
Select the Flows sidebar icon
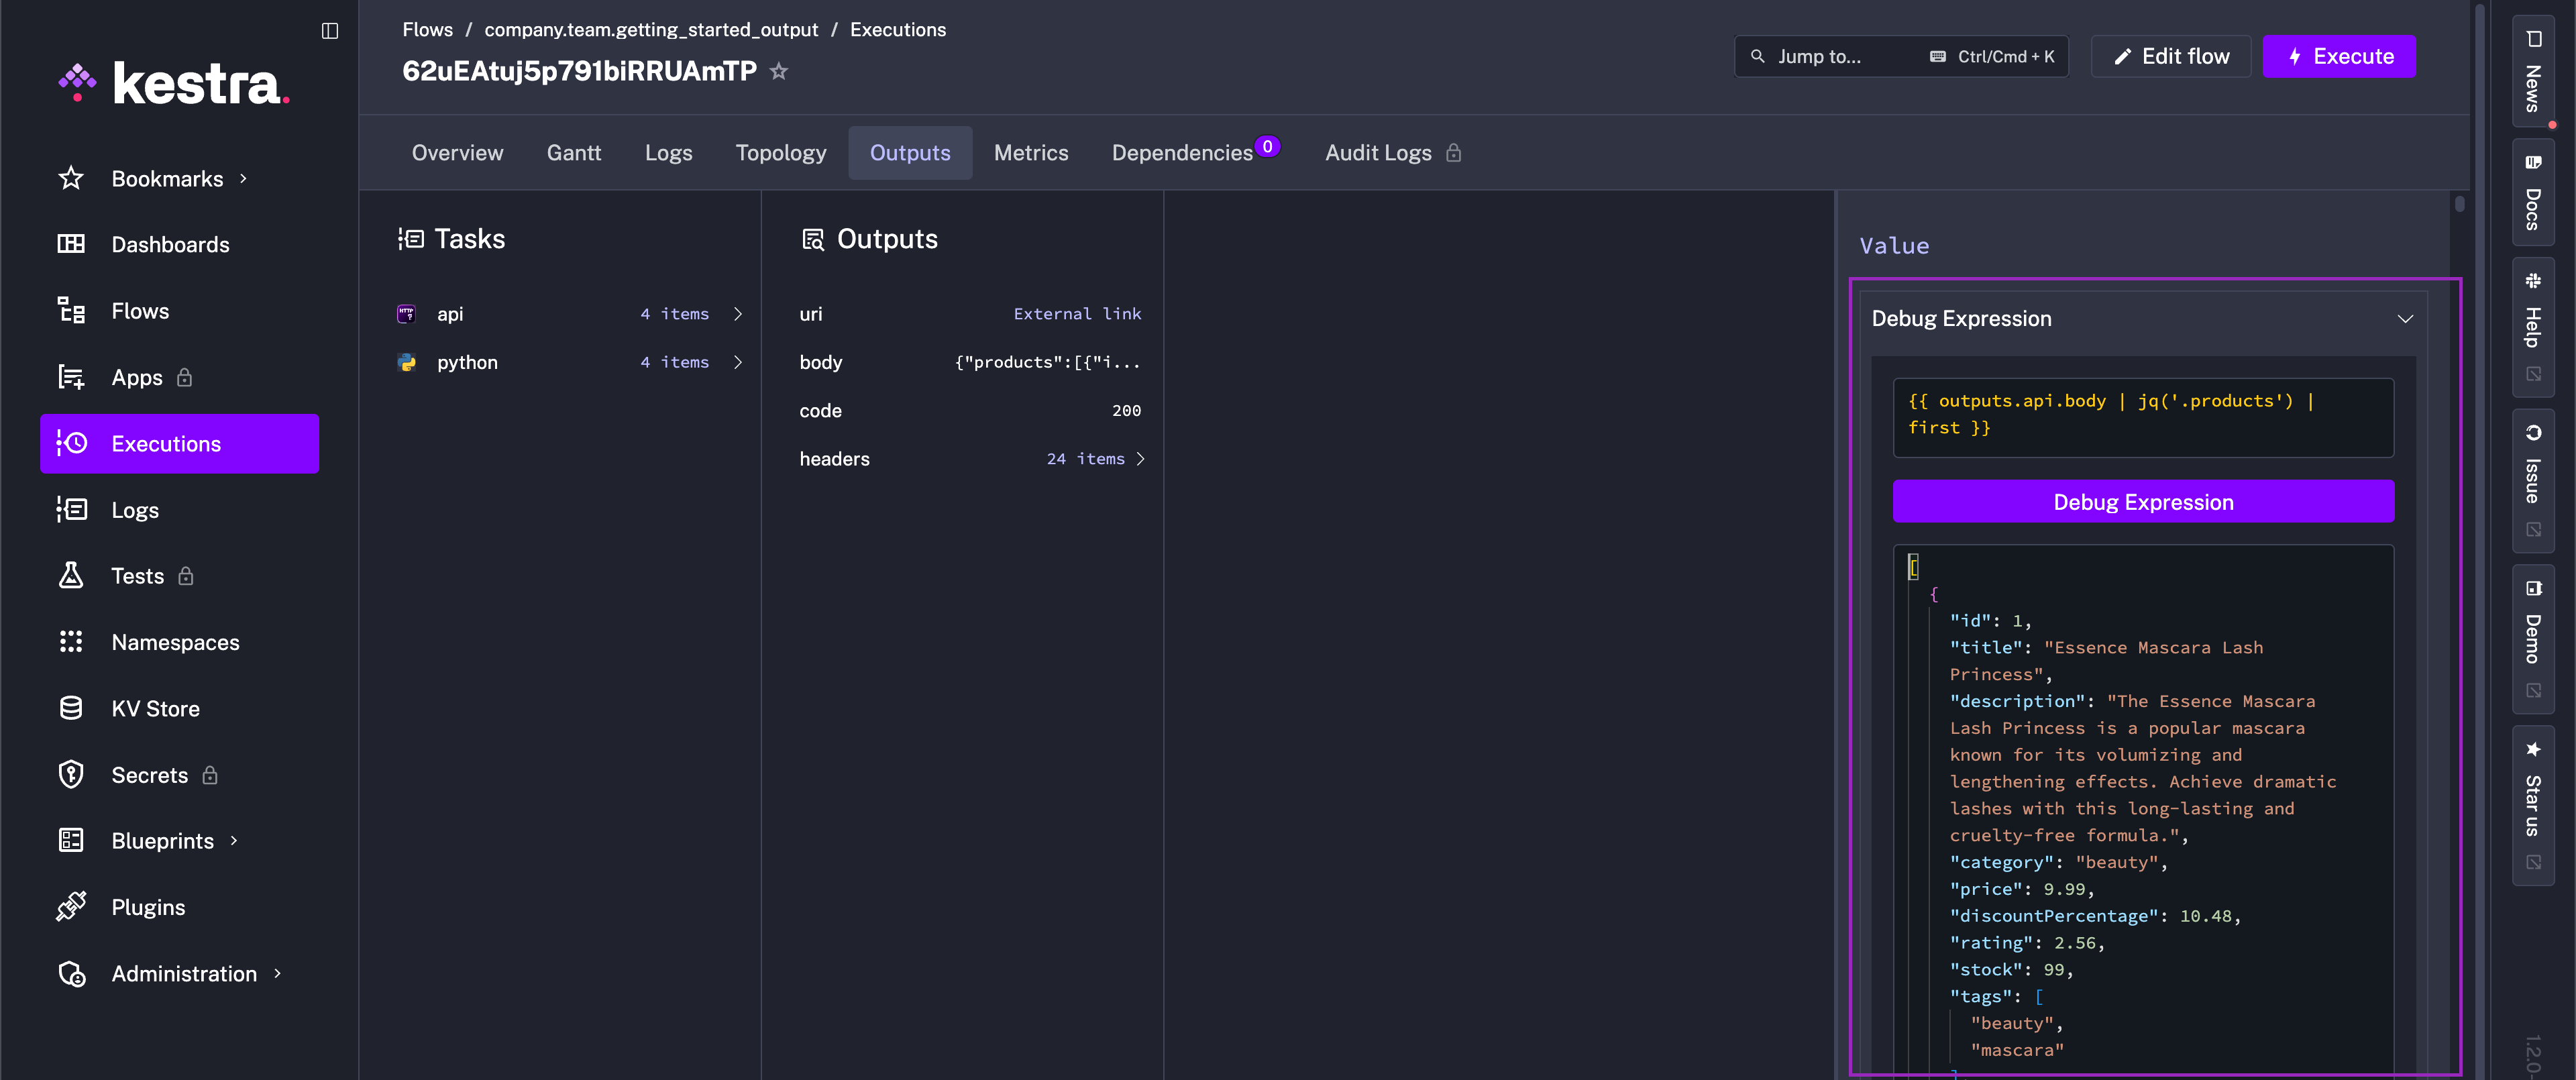[x=70, y=310]
